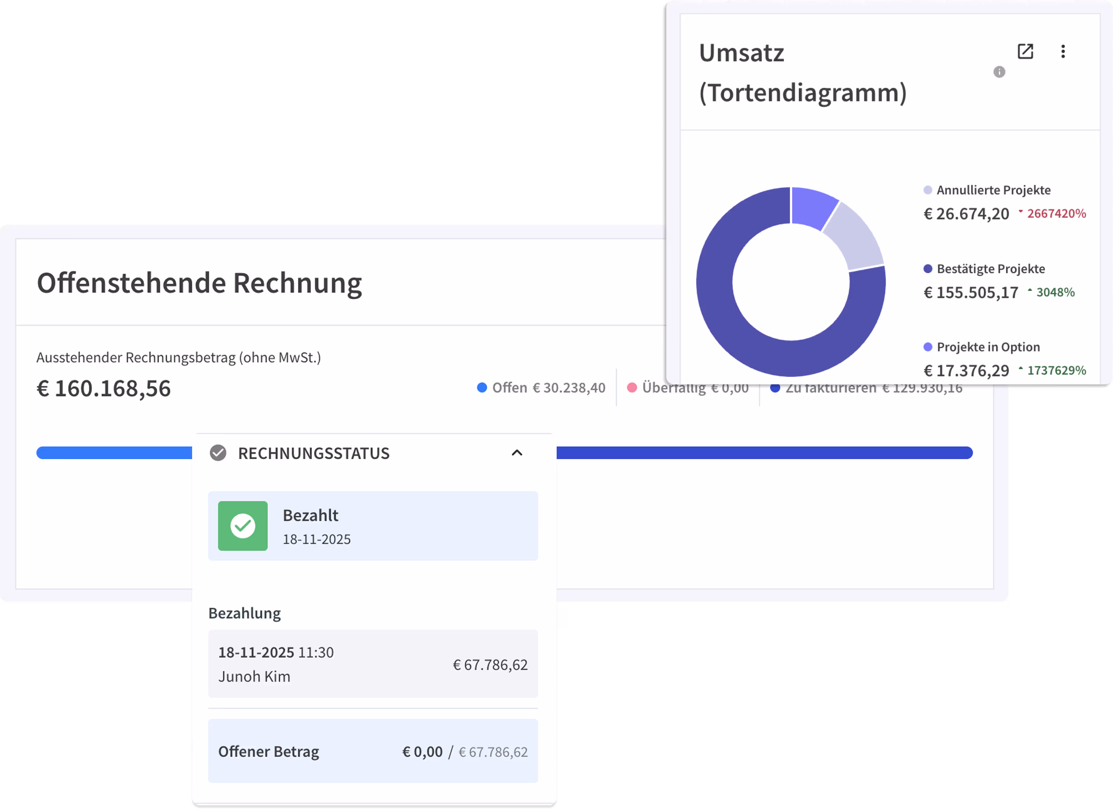Click the Offenstehende Rechnung heading
The height and width of the screenshot is (809, 1113).
point(199,283)
